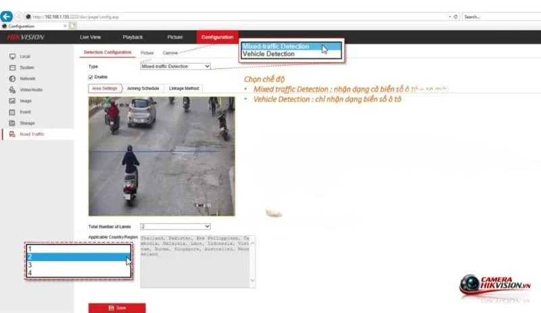This screenshot has height=313, width=541.
Task: Reload the page with the refresh icon
Action: click(x=455, y=17)
